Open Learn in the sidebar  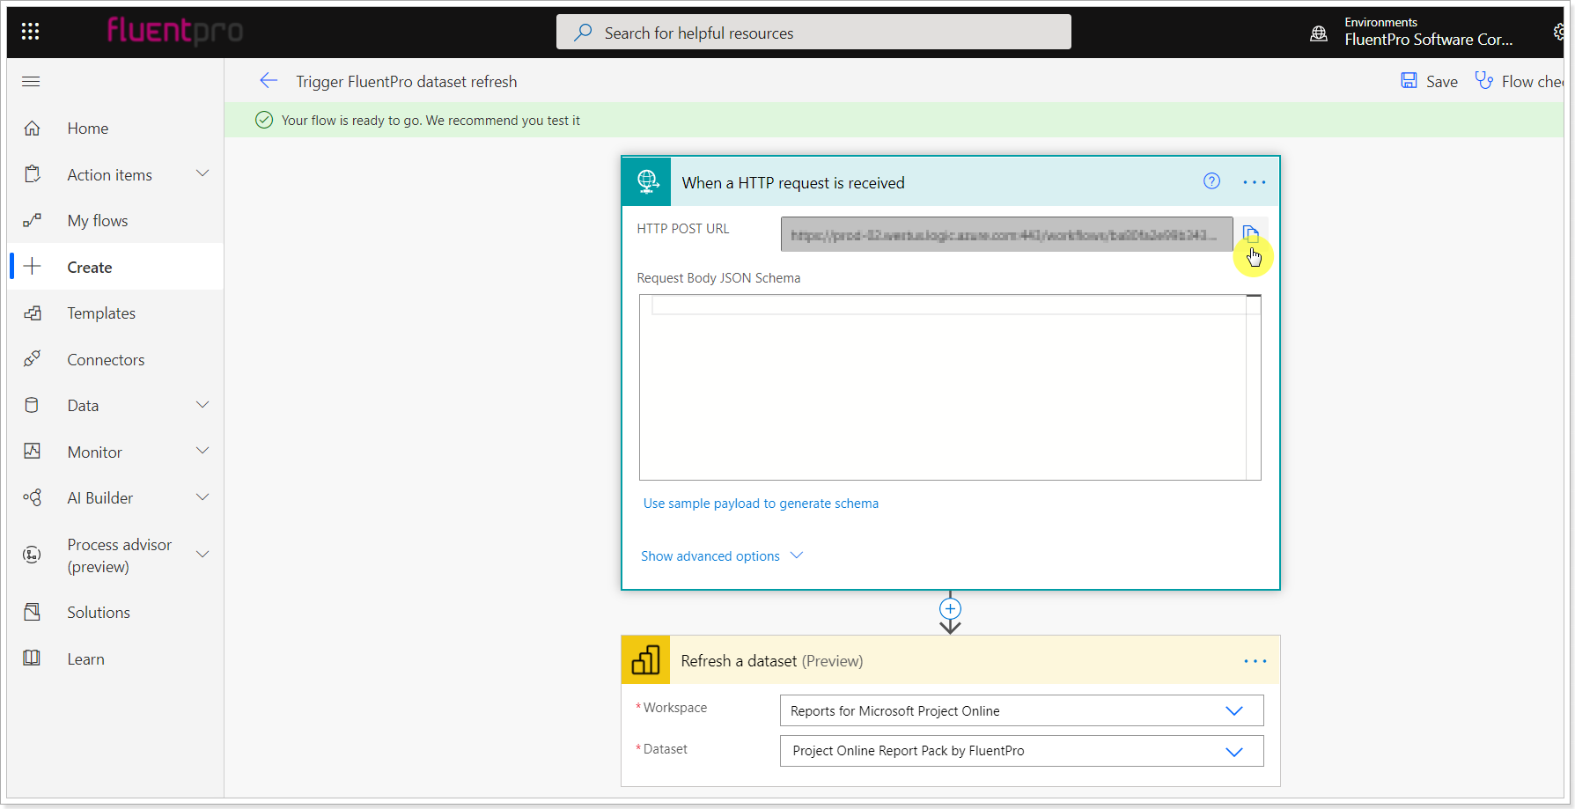click(x=85, y=659)
